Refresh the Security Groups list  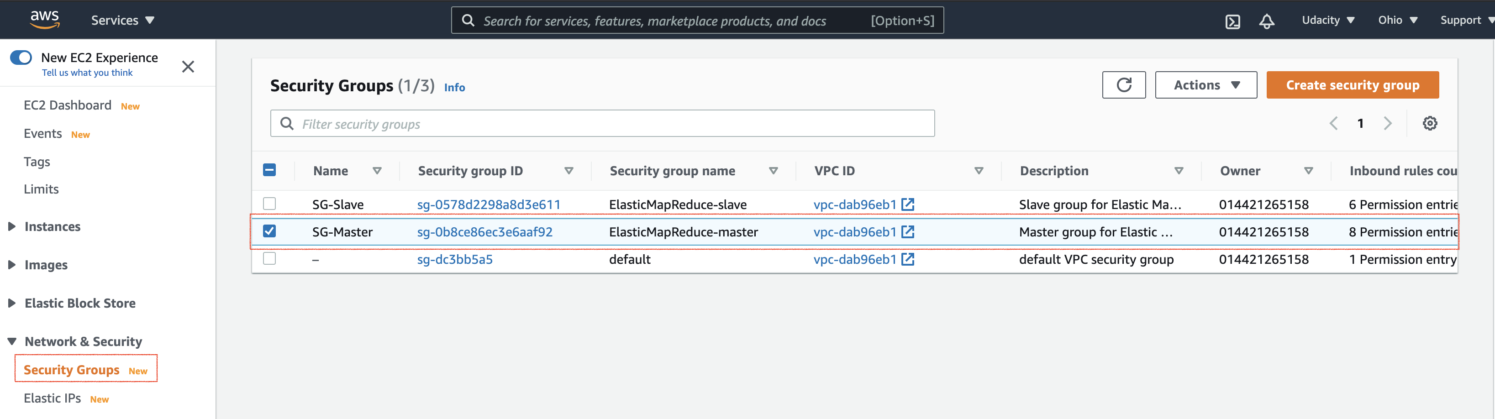point(1124,85)
